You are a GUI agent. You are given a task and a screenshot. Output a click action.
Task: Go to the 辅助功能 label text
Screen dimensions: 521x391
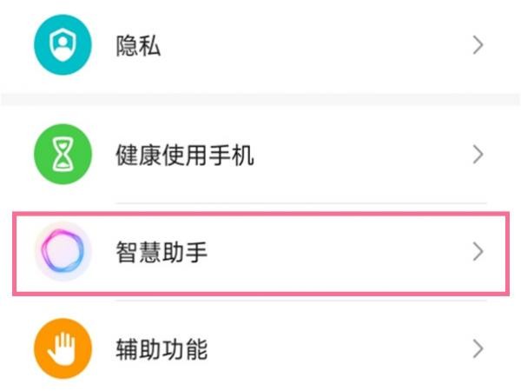tap(162, 349)
